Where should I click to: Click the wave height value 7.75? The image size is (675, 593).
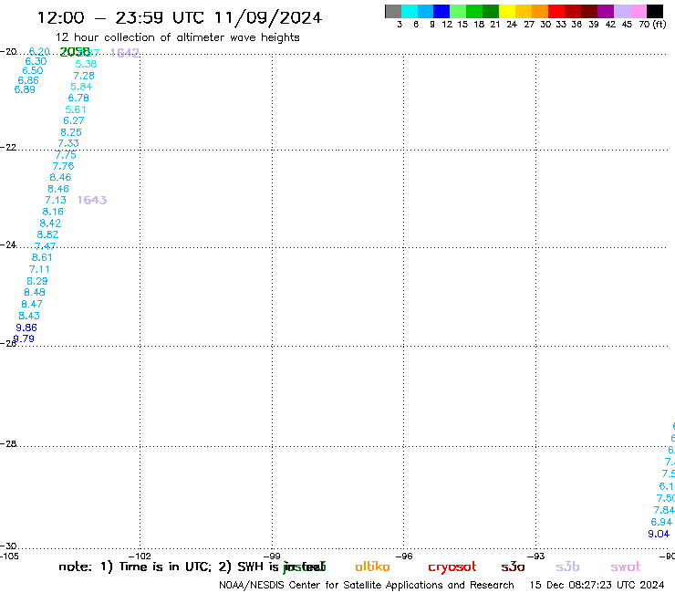pos(66,155)
